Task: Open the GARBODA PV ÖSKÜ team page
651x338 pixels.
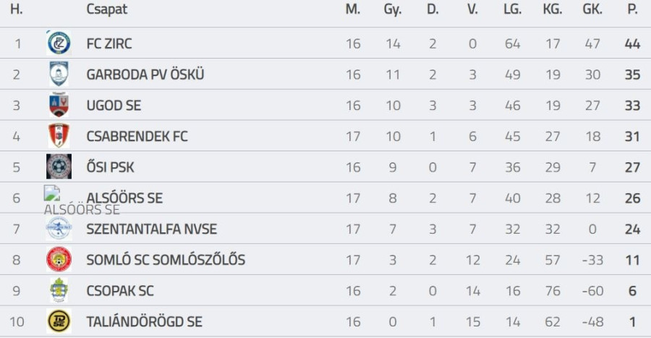Action: 145,75
